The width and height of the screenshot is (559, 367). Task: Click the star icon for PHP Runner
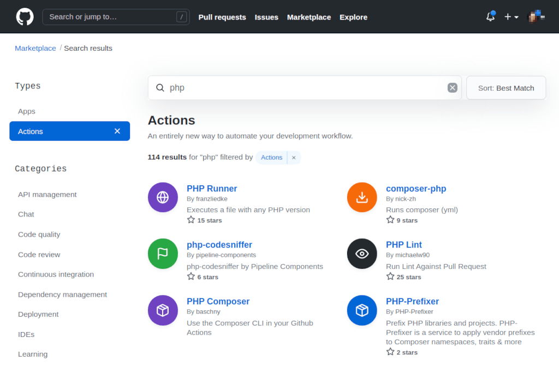(x=191, y=220)
